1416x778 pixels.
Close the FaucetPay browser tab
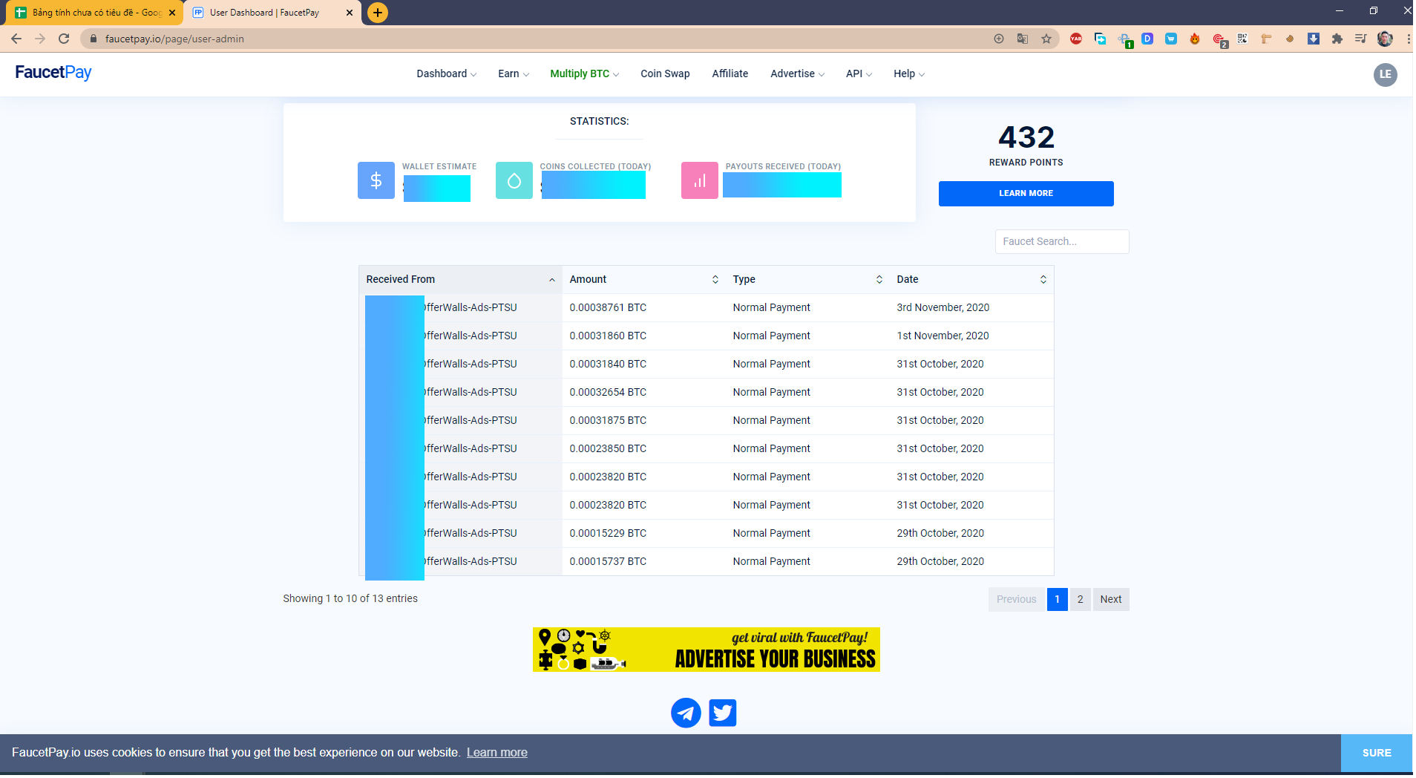click(350, 13)
